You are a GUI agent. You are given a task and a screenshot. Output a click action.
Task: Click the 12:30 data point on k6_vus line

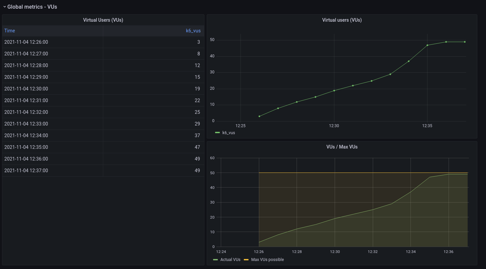click(x=334, y=90)
